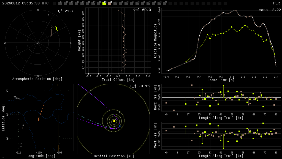The image size is (282, 159).
Task: Click the camera 11 station marker on map
Action: tap(21, 147)
